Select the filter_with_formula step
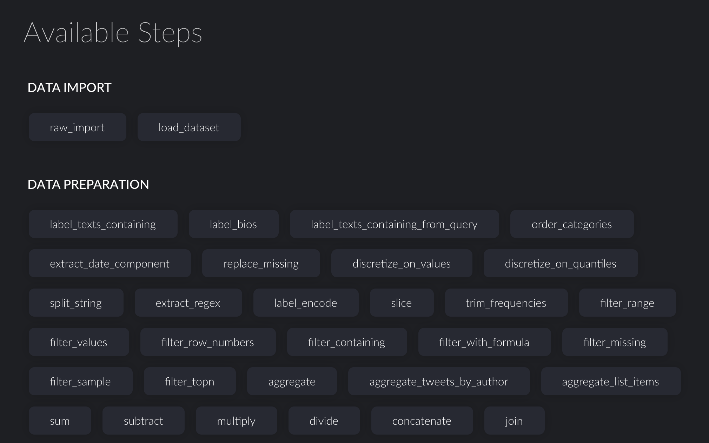The height and width of the screenshot is (443, 709). point(484,342)
